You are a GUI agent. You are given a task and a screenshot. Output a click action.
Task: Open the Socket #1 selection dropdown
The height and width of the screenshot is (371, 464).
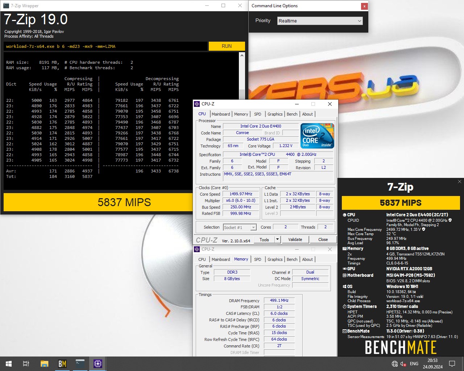(x=240, y=227)
